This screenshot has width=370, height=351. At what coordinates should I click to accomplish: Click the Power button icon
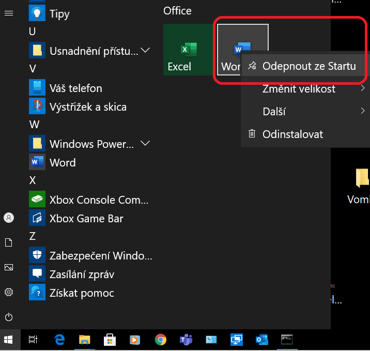(9, 317)
